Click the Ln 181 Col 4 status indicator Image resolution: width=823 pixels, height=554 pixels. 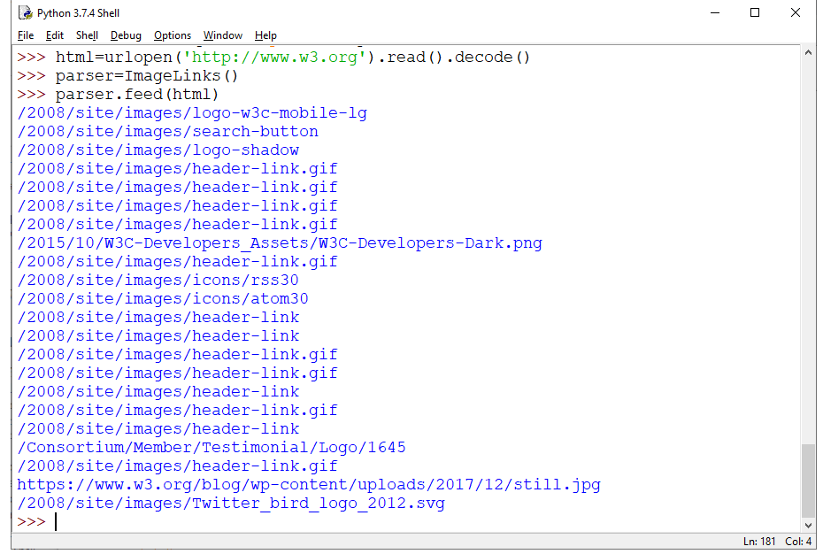click(777, 541)
